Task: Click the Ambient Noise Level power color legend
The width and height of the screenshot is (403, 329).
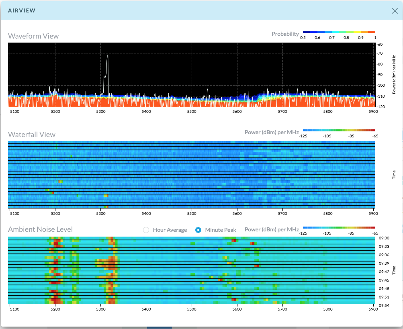Action: click(339, 227)
